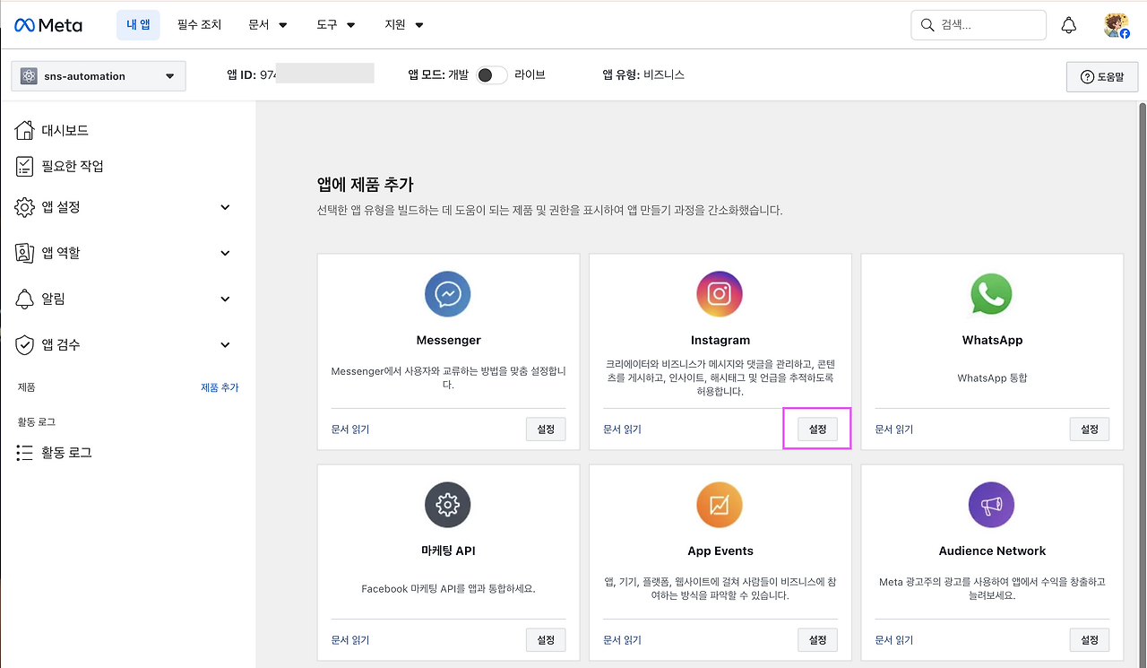Click the 앱 검수 shield icon

tap(25, 344)
